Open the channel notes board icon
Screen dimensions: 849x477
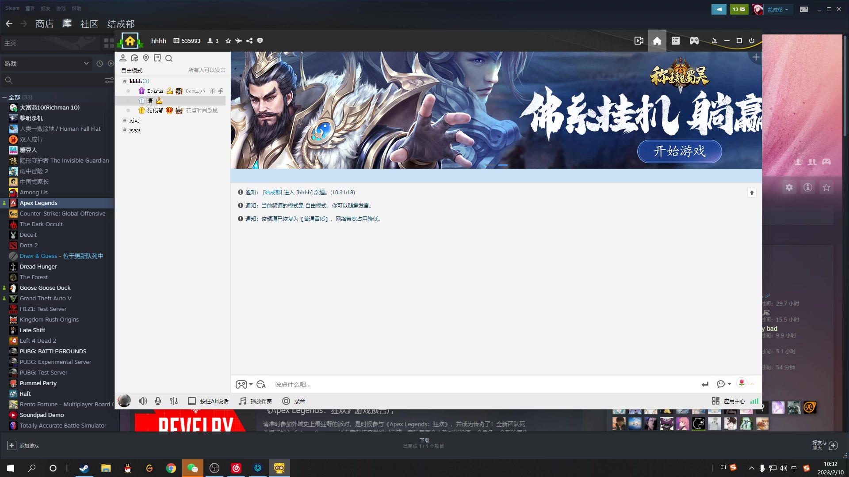click(x=157, y=58)
